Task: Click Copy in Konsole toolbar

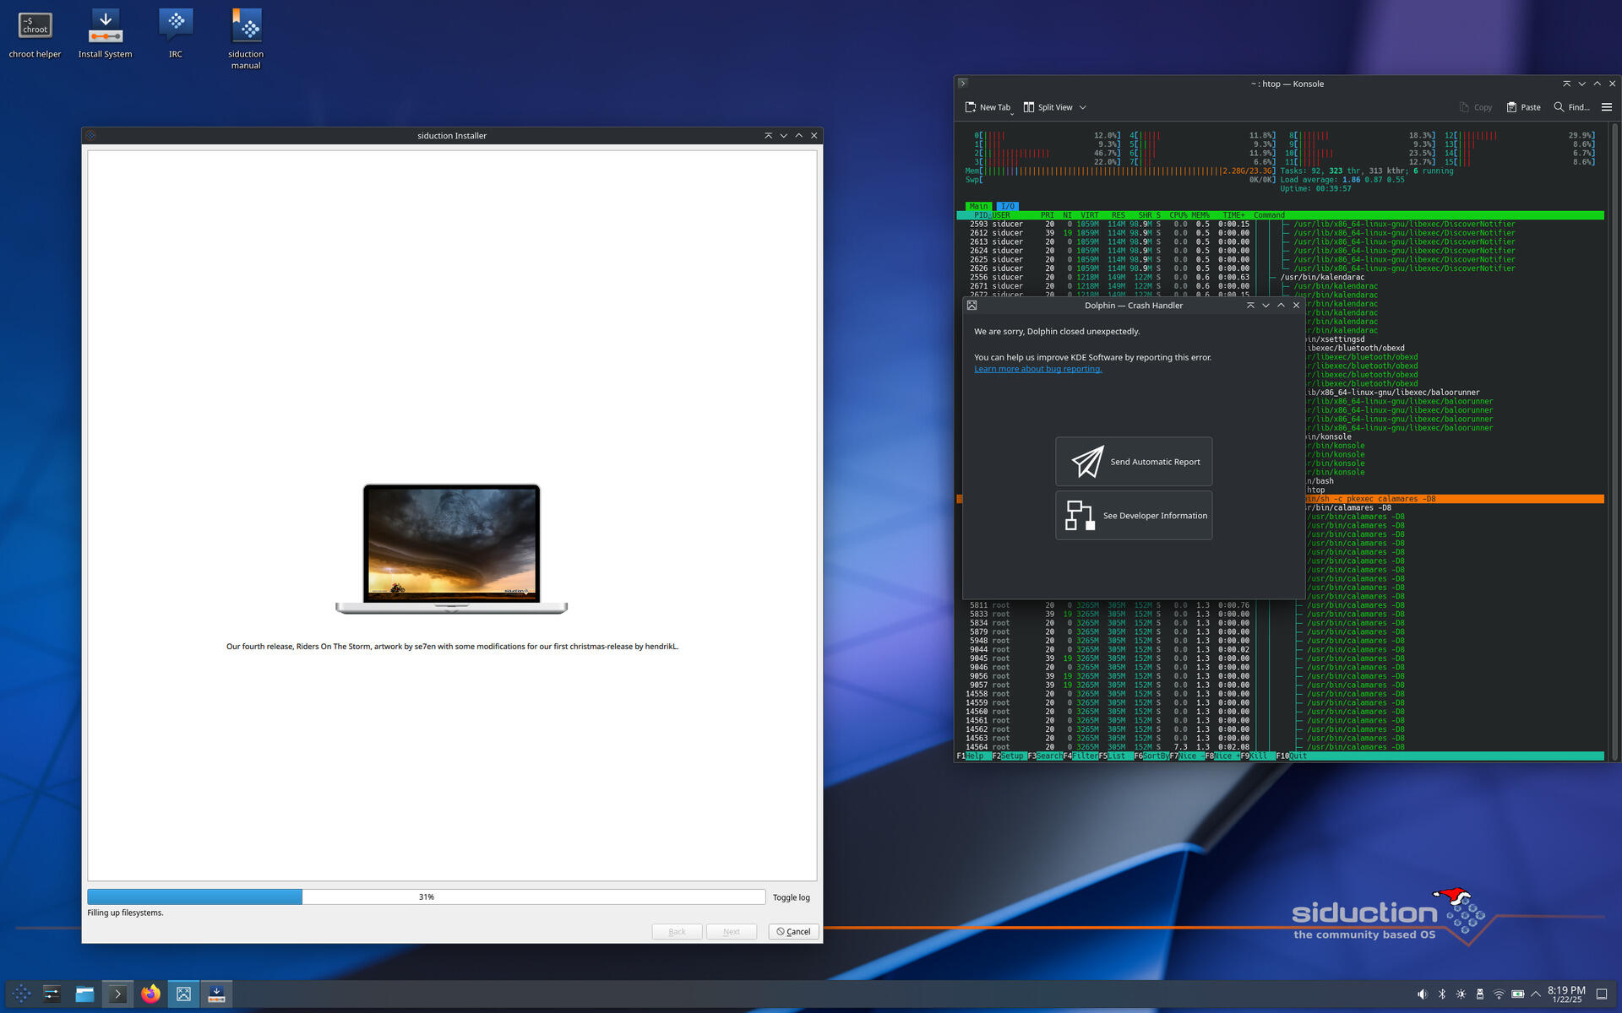Action: coord(1475,107)
